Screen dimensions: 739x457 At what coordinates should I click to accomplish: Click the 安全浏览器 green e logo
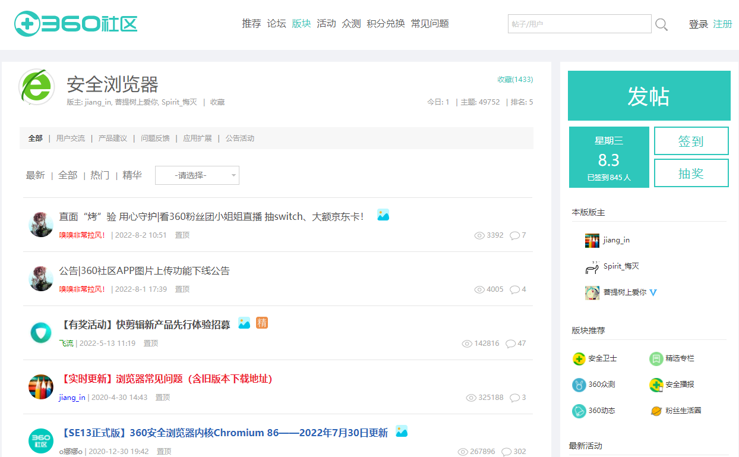(37, 87)
